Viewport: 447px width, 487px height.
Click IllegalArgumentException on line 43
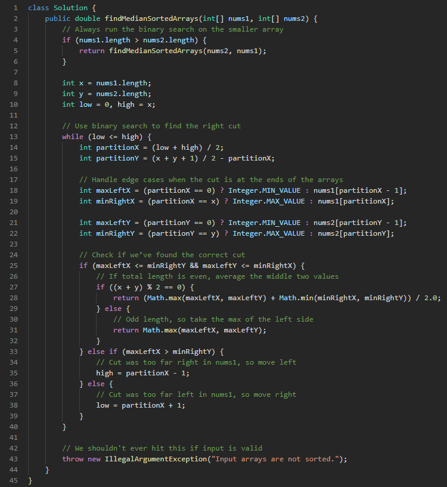156,460
